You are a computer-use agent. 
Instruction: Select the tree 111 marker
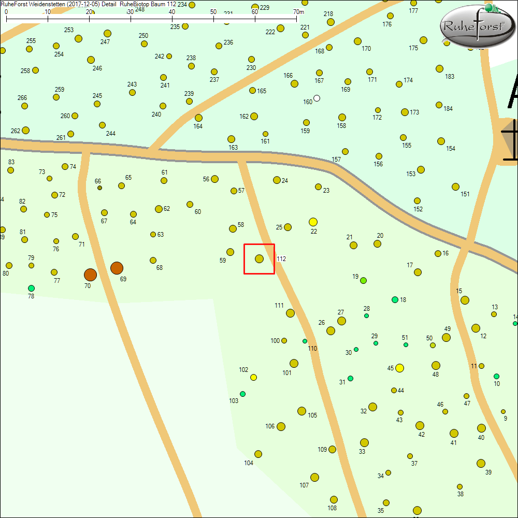290,313
